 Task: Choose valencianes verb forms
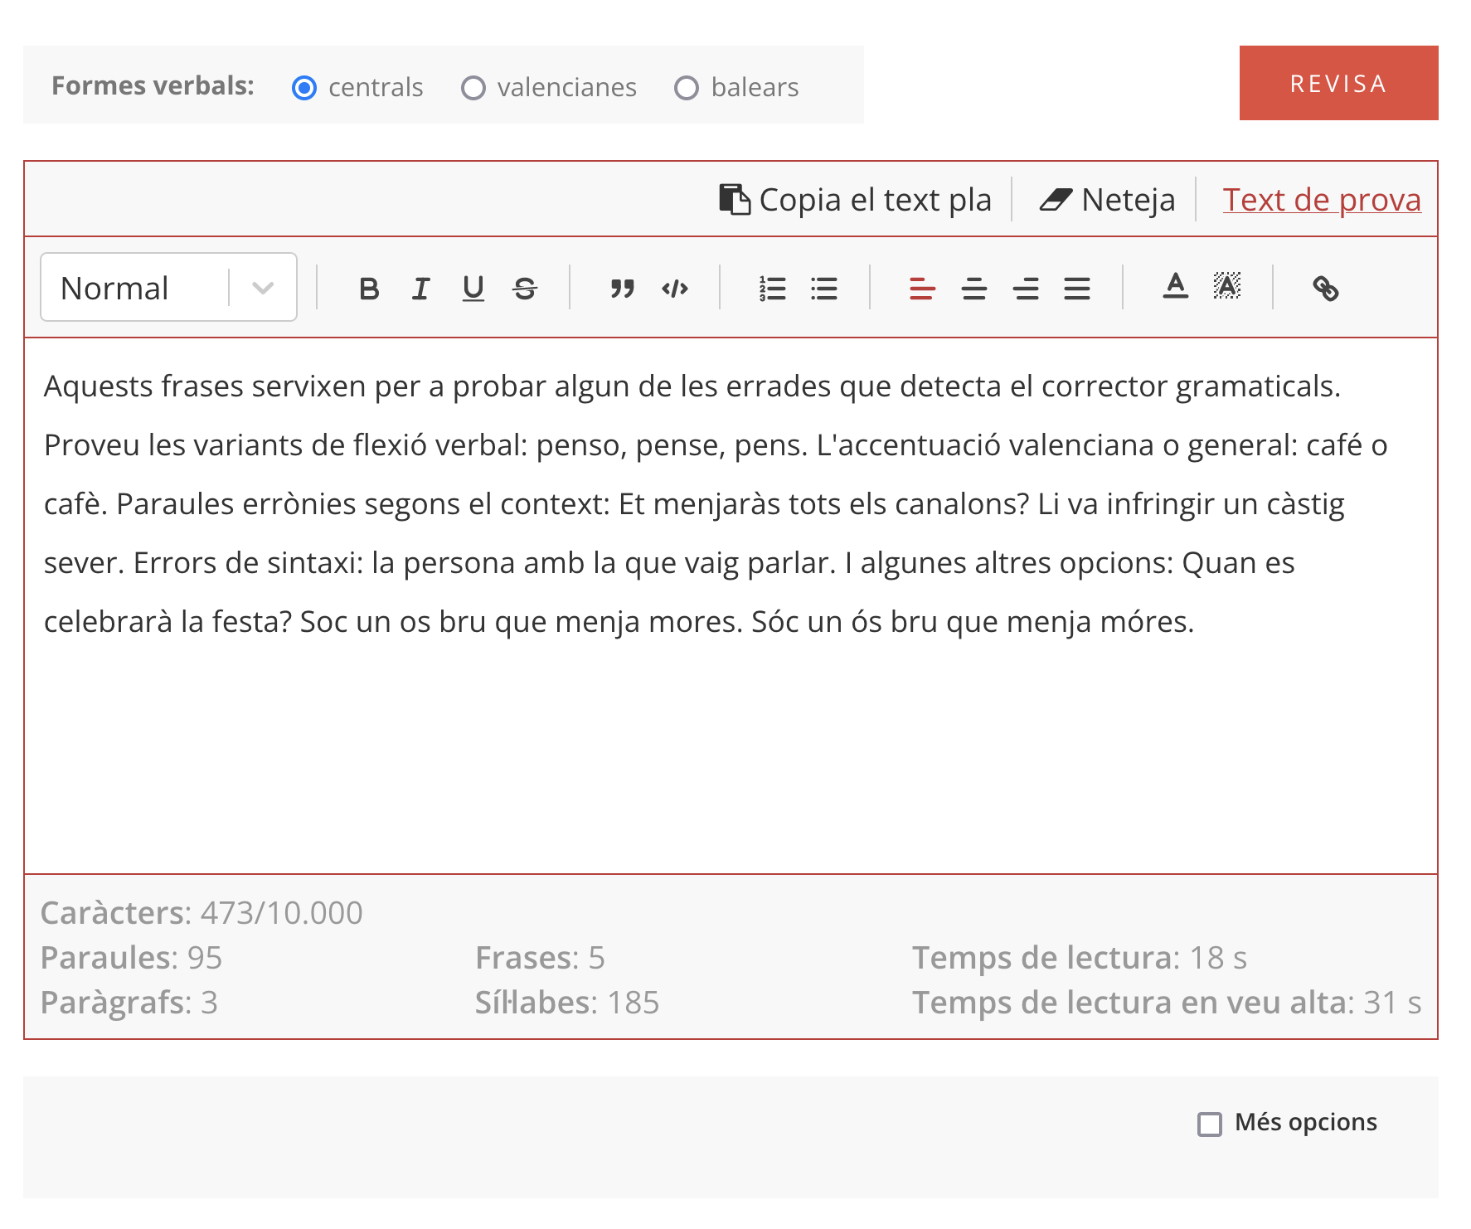[x=473, y=88]
